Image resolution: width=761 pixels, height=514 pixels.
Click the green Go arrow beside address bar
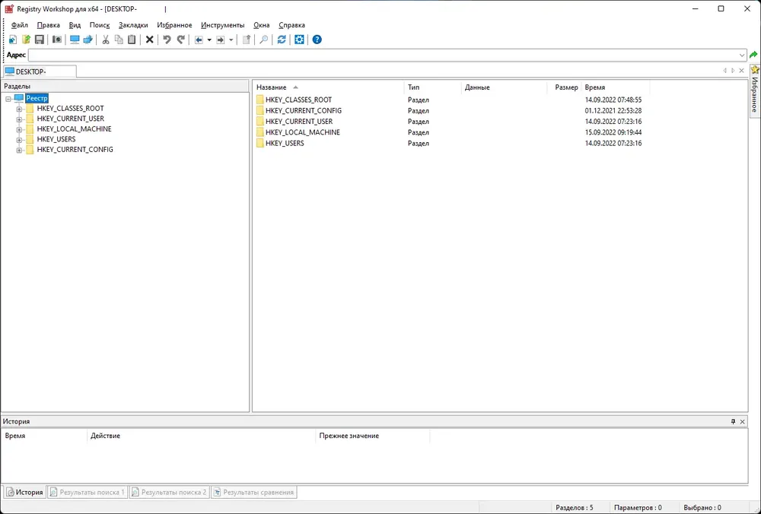coord(753,55)
